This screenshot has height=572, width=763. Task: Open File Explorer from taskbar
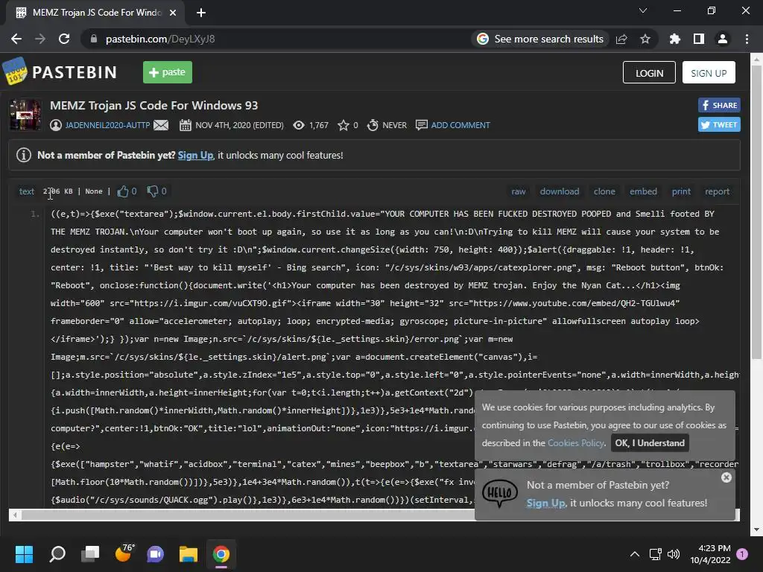[x=189, y=554]
